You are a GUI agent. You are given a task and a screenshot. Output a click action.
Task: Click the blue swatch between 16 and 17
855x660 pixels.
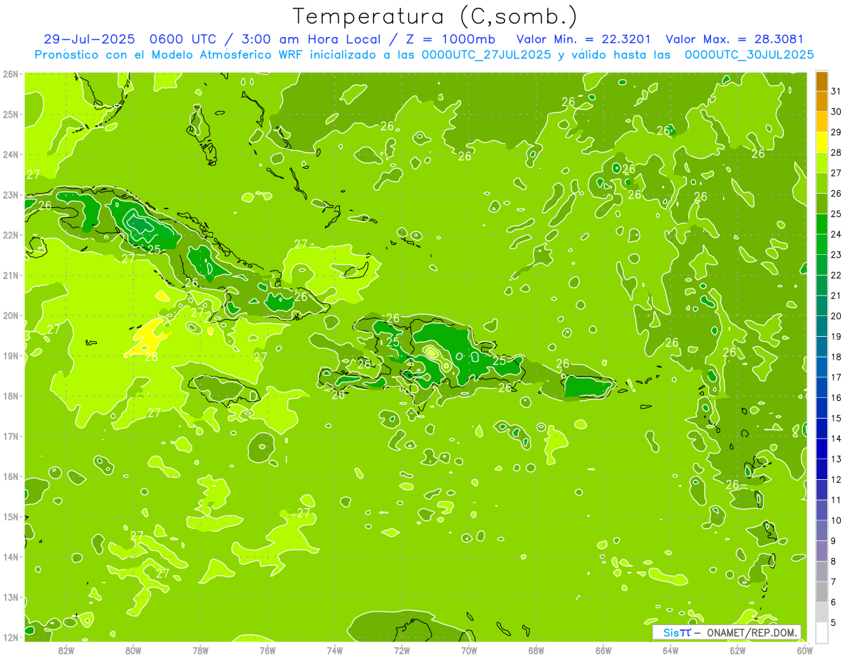822,388
